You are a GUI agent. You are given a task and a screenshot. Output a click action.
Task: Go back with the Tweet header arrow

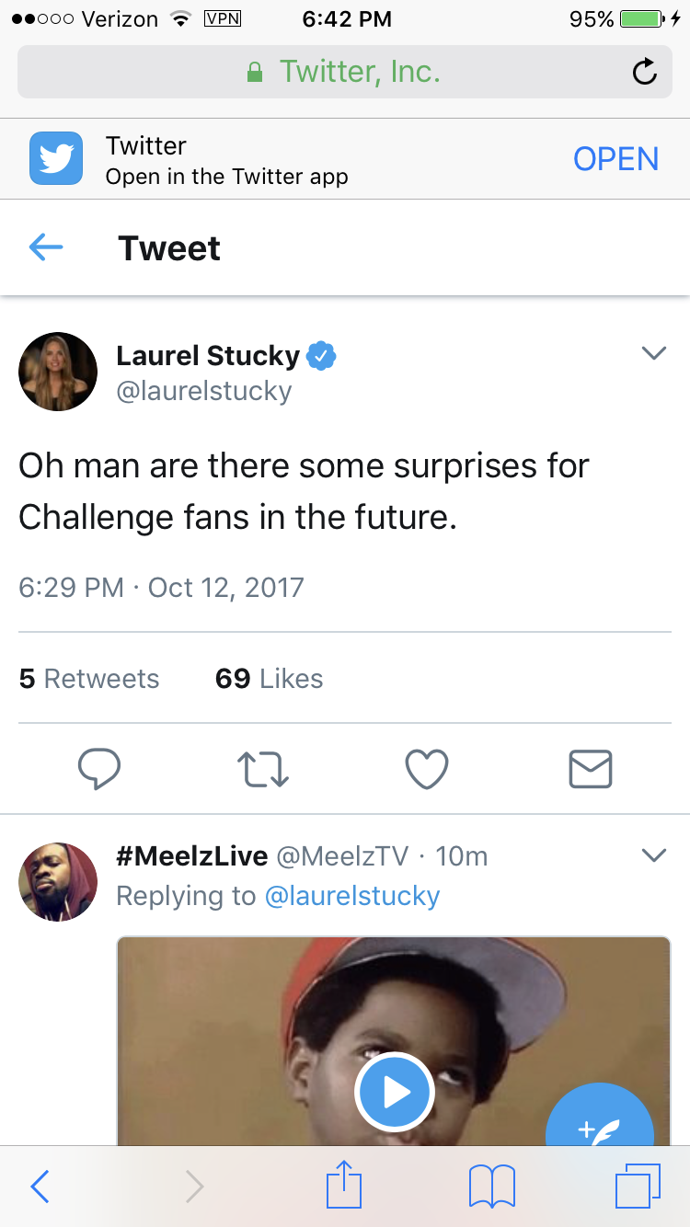tap(46, 247)
